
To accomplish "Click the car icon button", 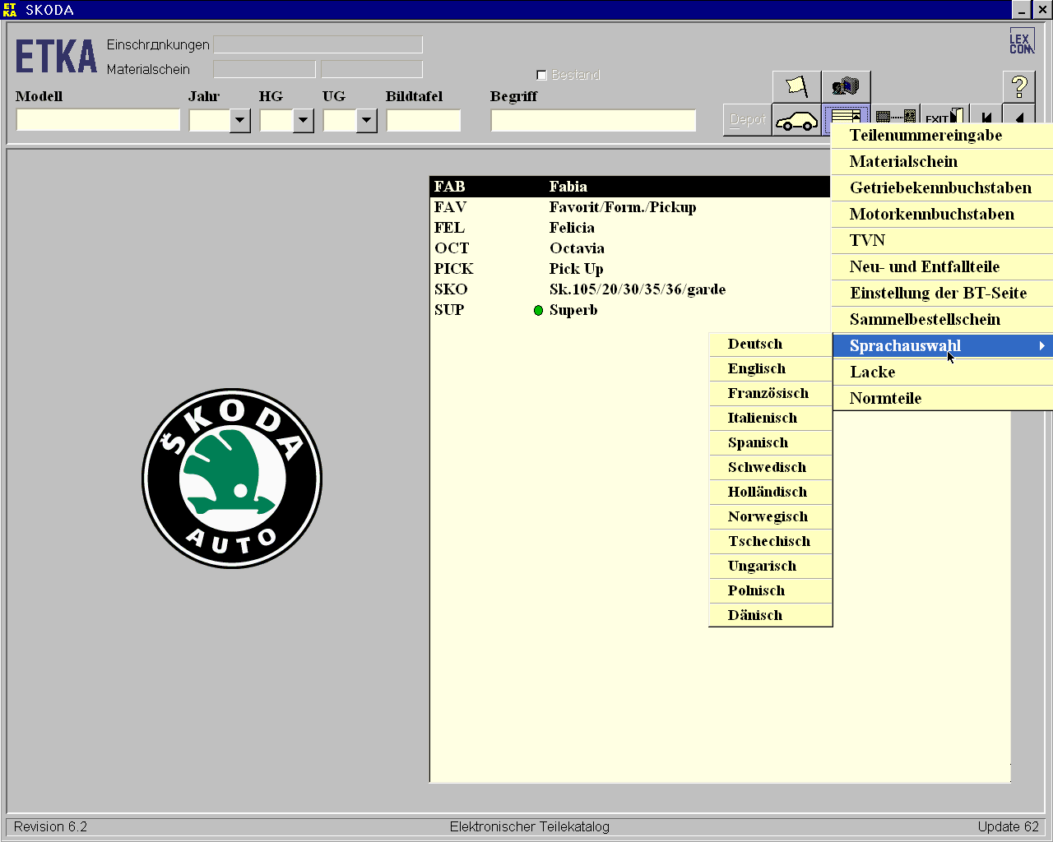I will tap(796, 120).
